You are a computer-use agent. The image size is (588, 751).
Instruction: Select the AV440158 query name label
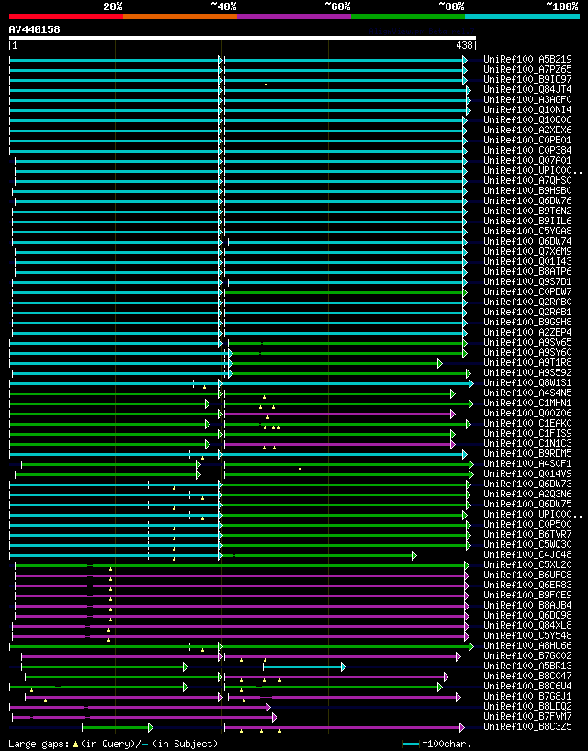(35, 29)
